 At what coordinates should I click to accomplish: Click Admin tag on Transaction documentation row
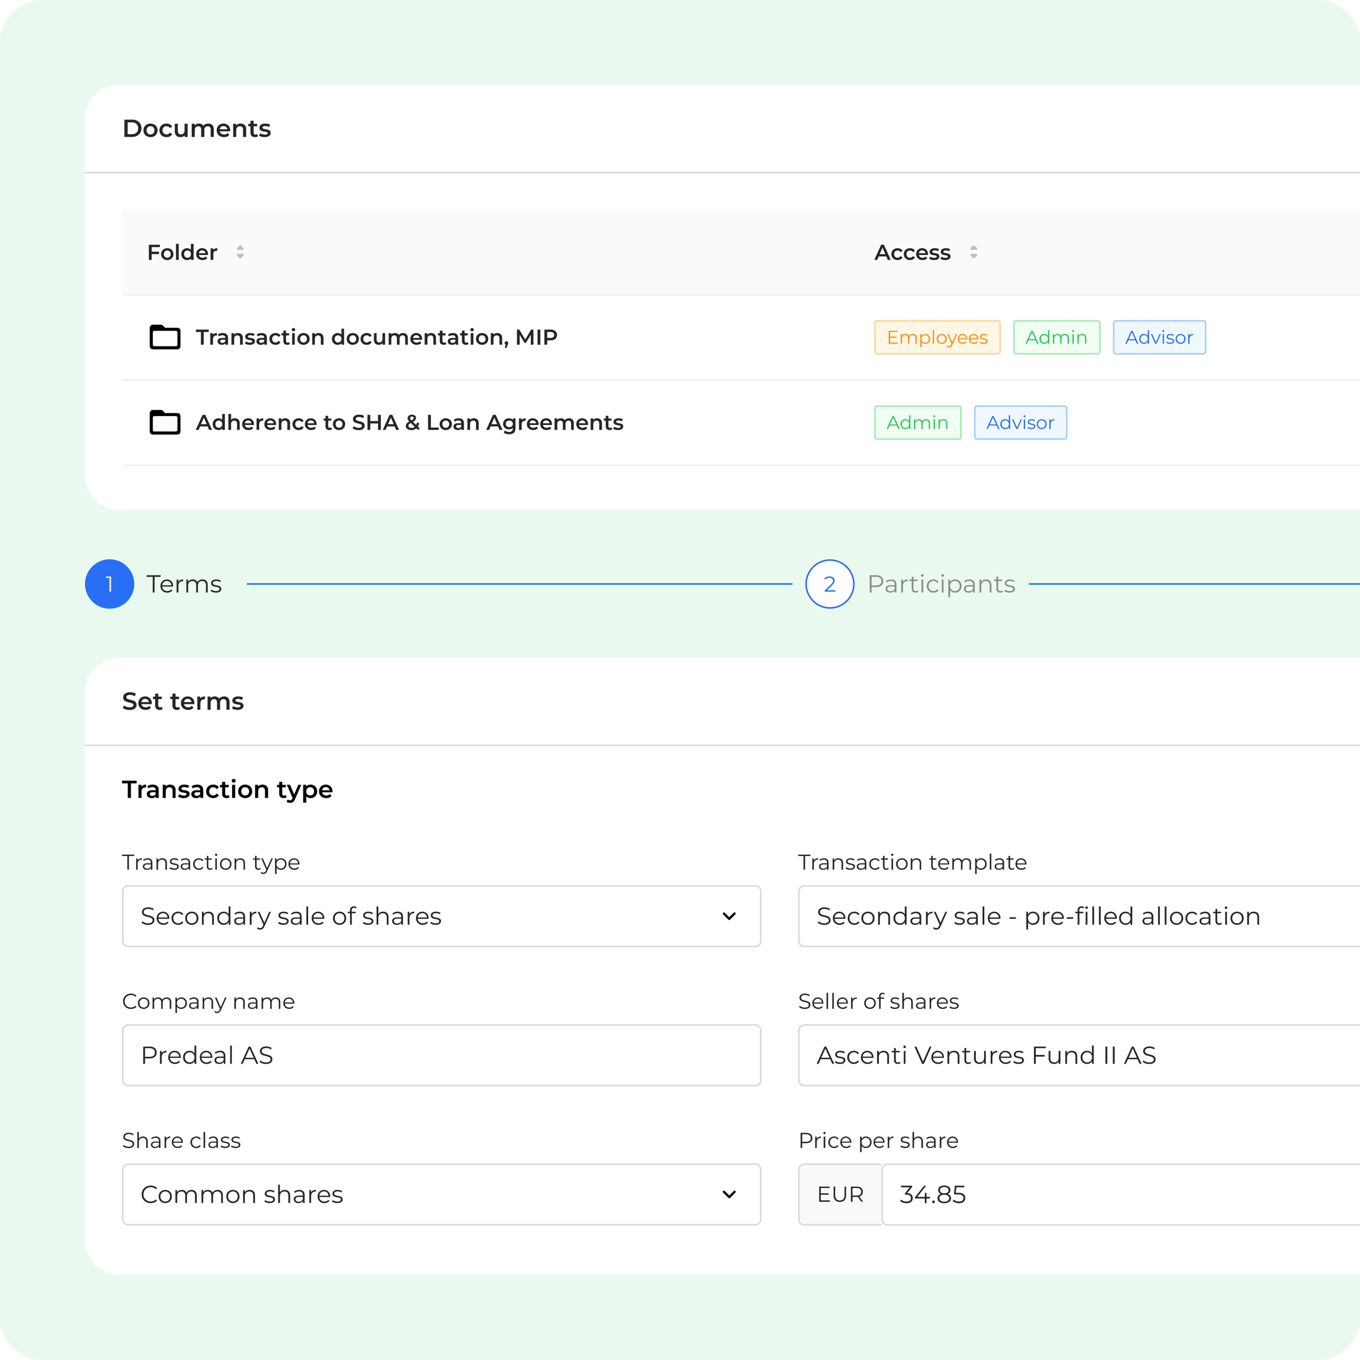click(1056, 337)
